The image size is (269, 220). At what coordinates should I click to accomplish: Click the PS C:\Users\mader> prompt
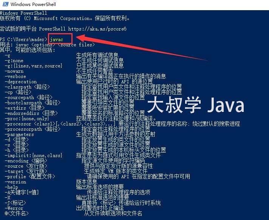pyautogui.click(x=23, y=39)
